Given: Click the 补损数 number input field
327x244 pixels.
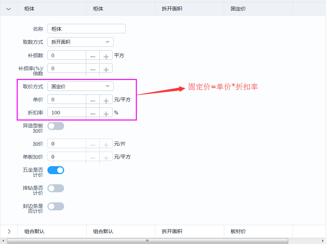Looking at the screenshot, I should tap(67, 55).
